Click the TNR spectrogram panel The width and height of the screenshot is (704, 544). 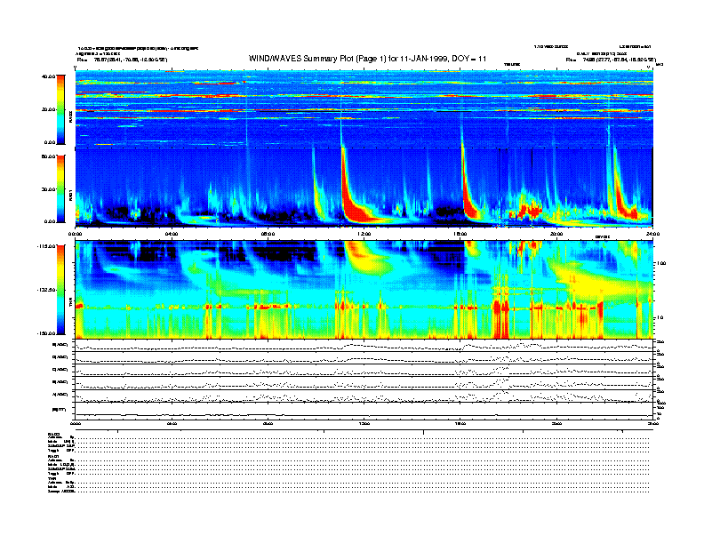(x=364, y=290)
